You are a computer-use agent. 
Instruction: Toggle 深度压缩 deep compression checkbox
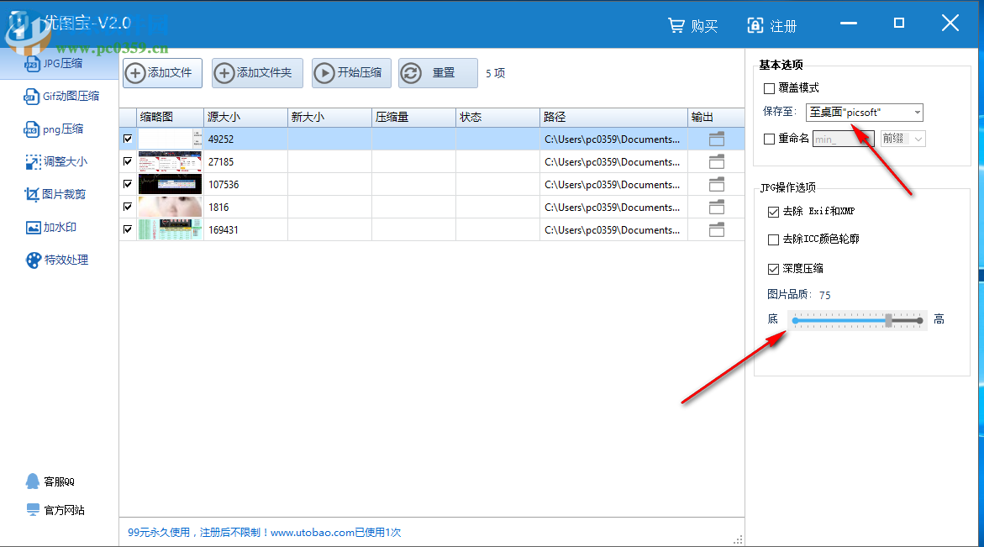[773, 269]
